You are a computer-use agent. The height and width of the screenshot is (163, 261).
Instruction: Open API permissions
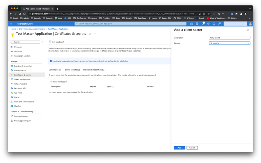coord(20,84)
